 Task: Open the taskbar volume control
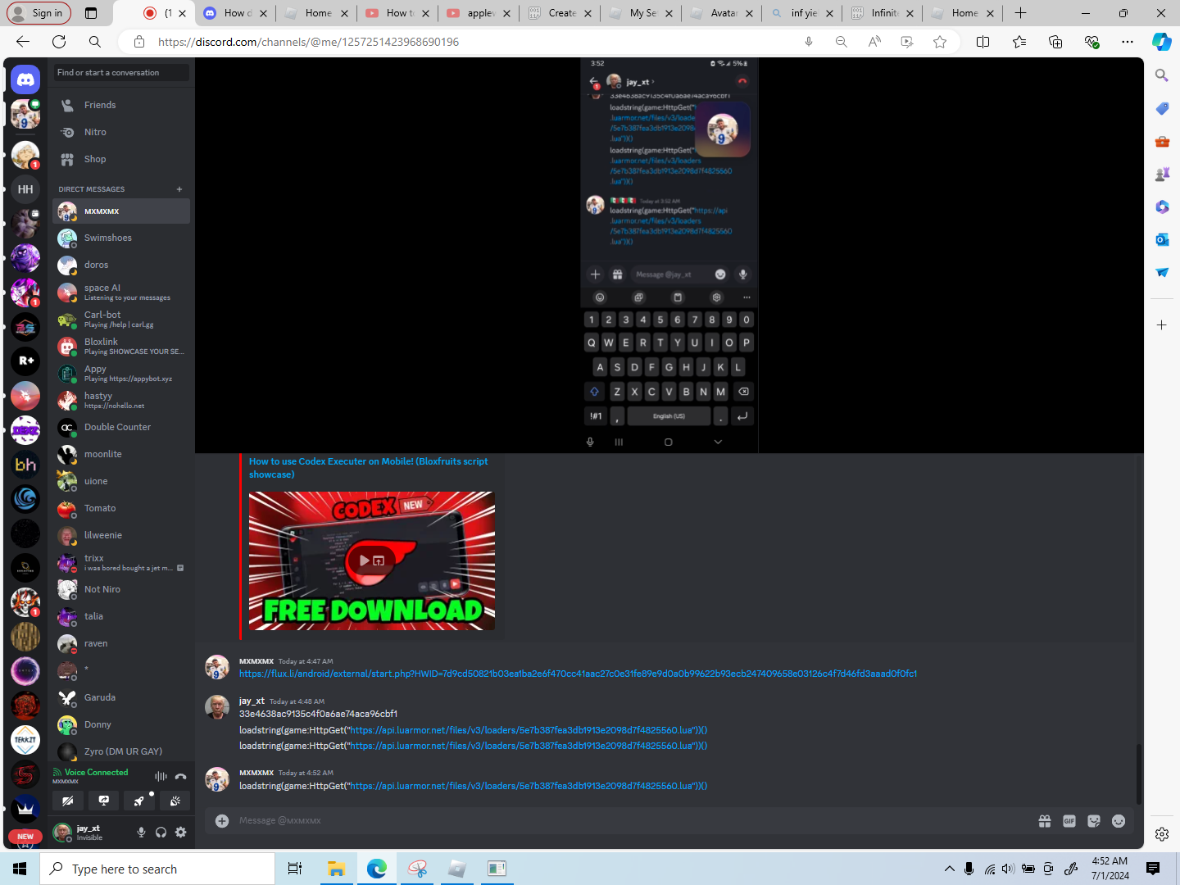pyautogui.click(x=1008, y=869)
